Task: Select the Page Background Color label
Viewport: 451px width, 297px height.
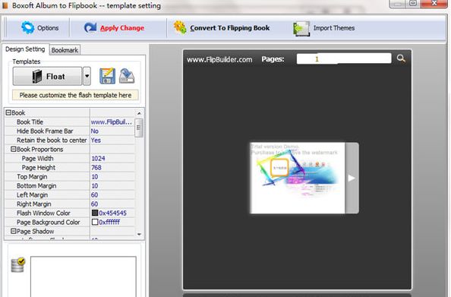Action: (49, 222)
